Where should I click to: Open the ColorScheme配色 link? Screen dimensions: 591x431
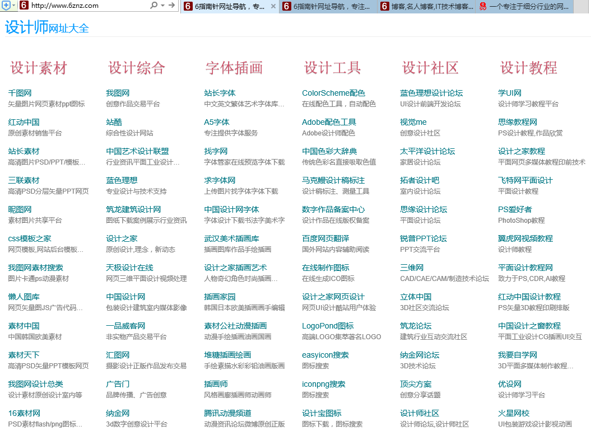pyautogui.click(x=333, y=93)
